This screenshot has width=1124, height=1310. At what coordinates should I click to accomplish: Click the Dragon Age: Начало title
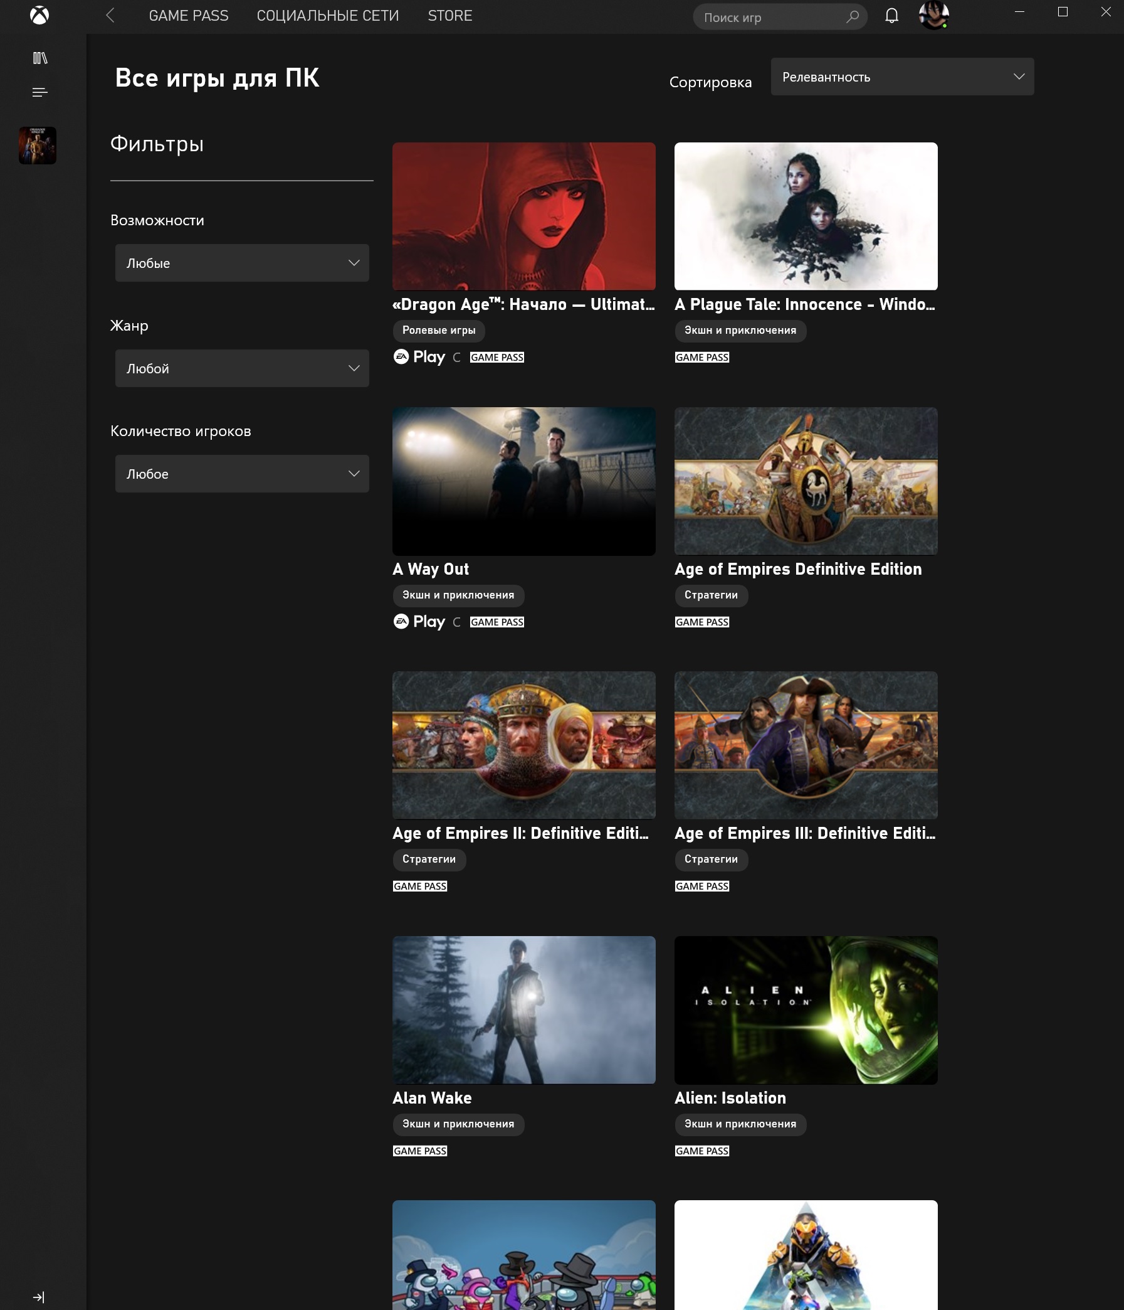click(x=524, y=305)
